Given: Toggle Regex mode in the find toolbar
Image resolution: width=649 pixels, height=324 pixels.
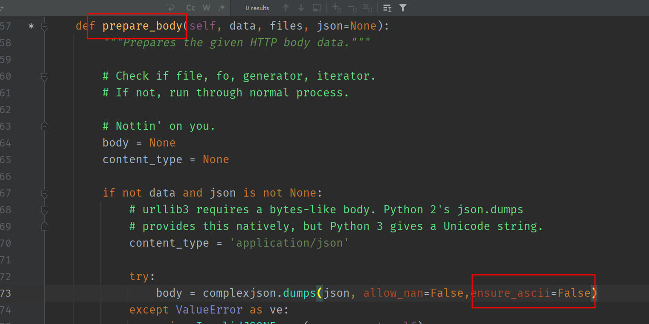Looking at the screenshot, I should (x=221, y=8).
